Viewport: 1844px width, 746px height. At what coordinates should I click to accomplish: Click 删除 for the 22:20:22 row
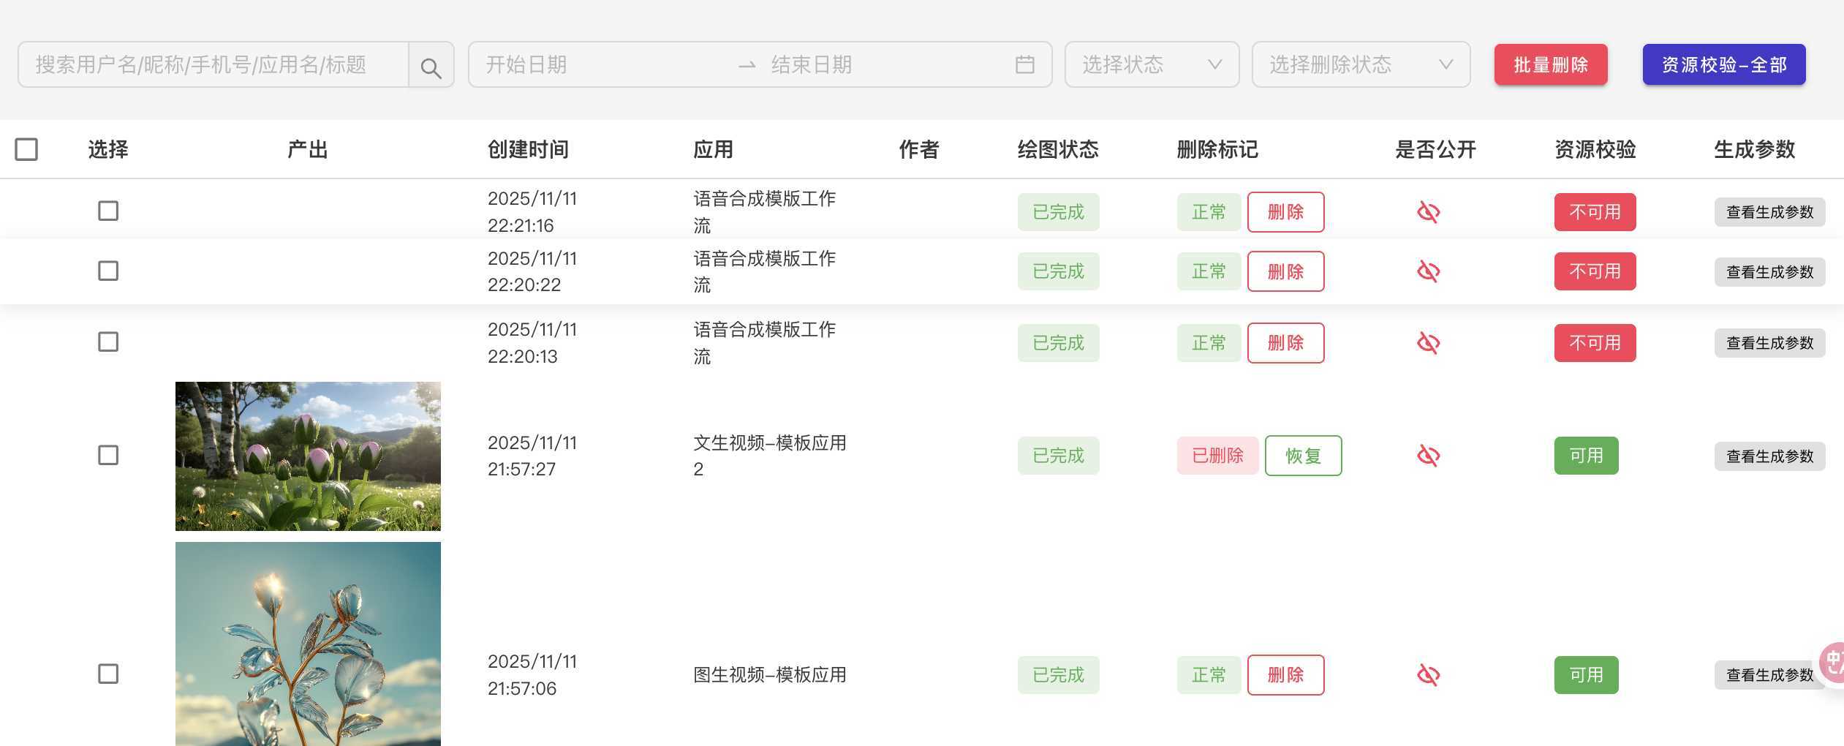(x=1285, y=271)
